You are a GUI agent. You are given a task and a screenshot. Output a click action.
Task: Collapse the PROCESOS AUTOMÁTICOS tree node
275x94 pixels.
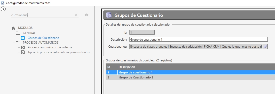coord(41,43)
